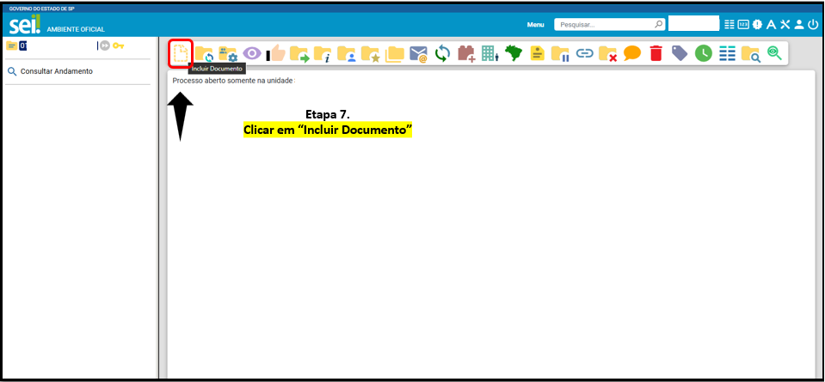Click the folder with red X icon
This screenshot has width=825, height=382.
[608, 54]
